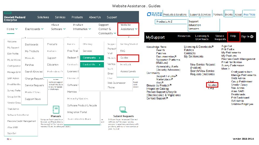This screenshot has width=259, height=145.
Task: Select My Support in Home menu
Action: pos(13,48)
